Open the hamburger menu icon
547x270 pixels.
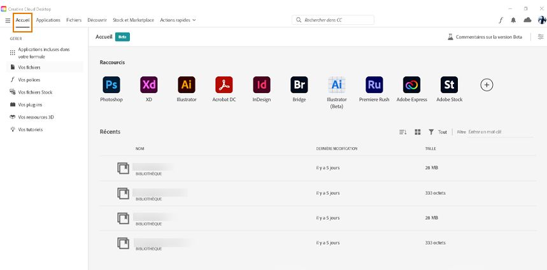coord(8,20)
